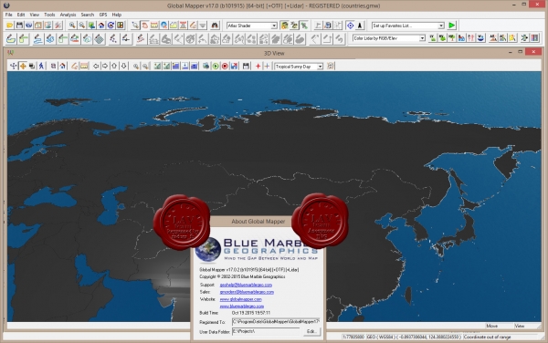The image size is (548, 343).
Task: Open the File menu
Action: (x=9, y=15)
